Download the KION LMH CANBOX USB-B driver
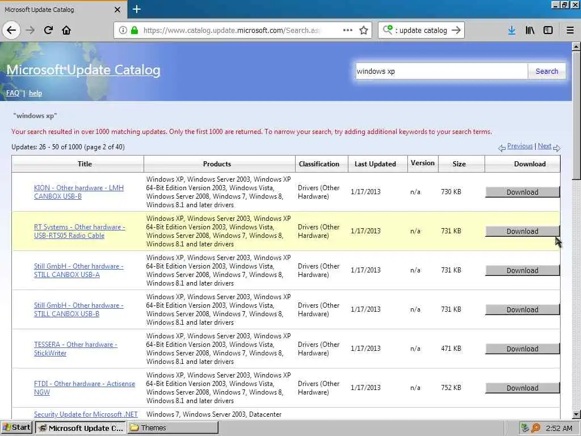Viewport: 581px width, 436px height. click(523, 192)
